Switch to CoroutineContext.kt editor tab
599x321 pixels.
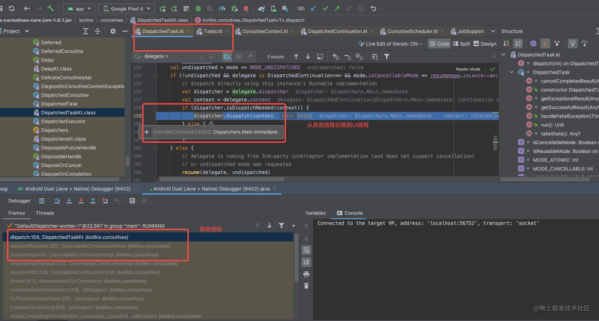pyautogui.click(x=265, y=31)
